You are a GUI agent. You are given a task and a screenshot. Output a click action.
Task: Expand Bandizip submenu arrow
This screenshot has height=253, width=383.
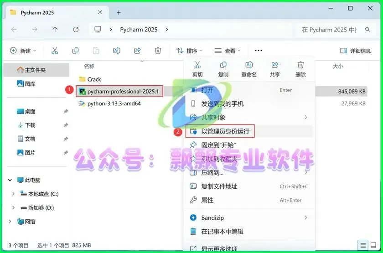coord(306,217)
